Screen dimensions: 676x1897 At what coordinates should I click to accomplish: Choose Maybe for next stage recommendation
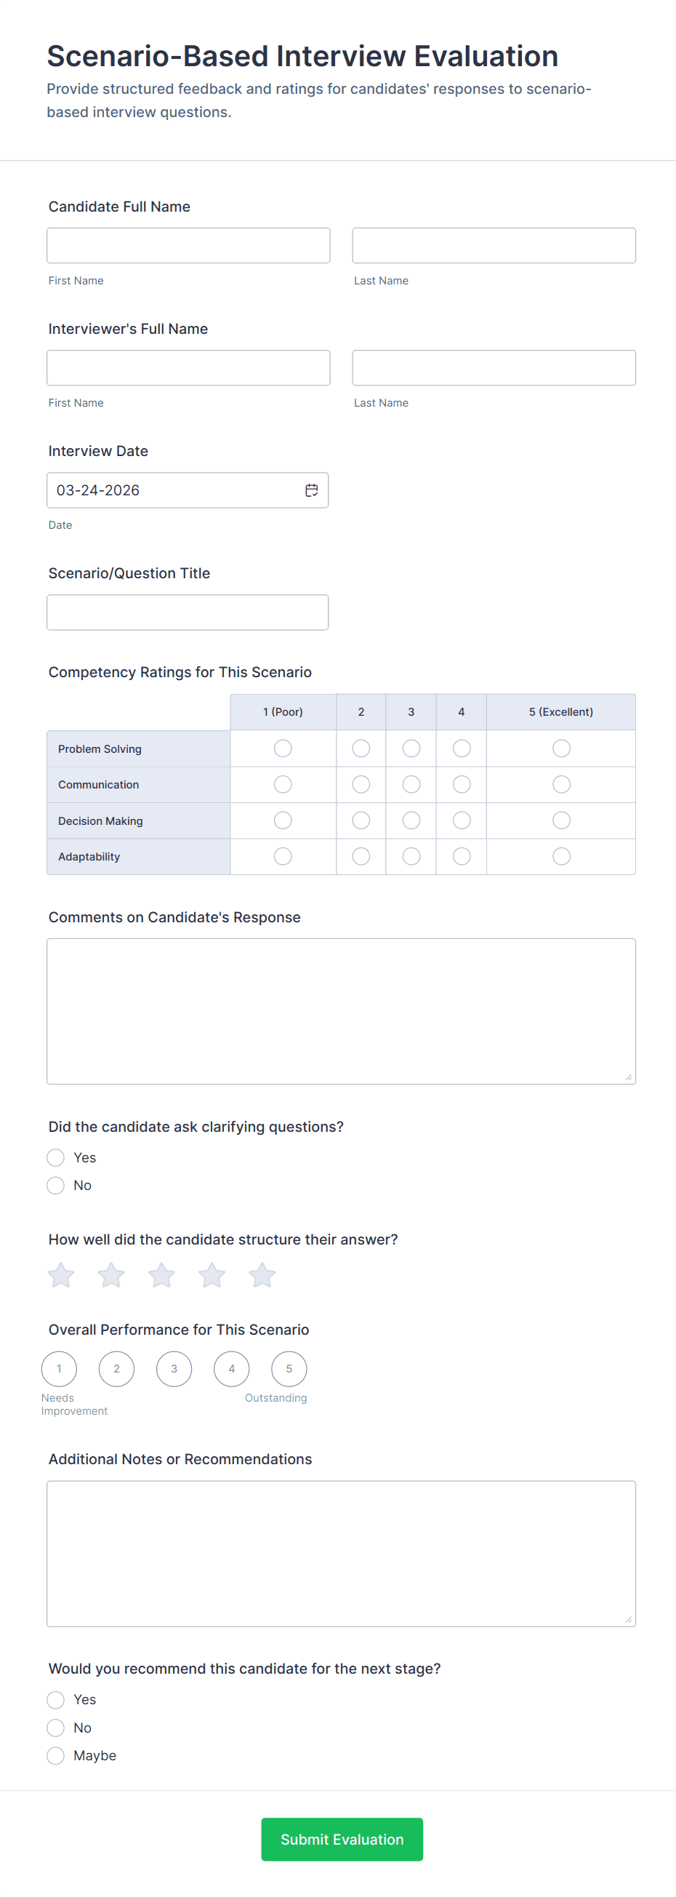point(56,1756)
